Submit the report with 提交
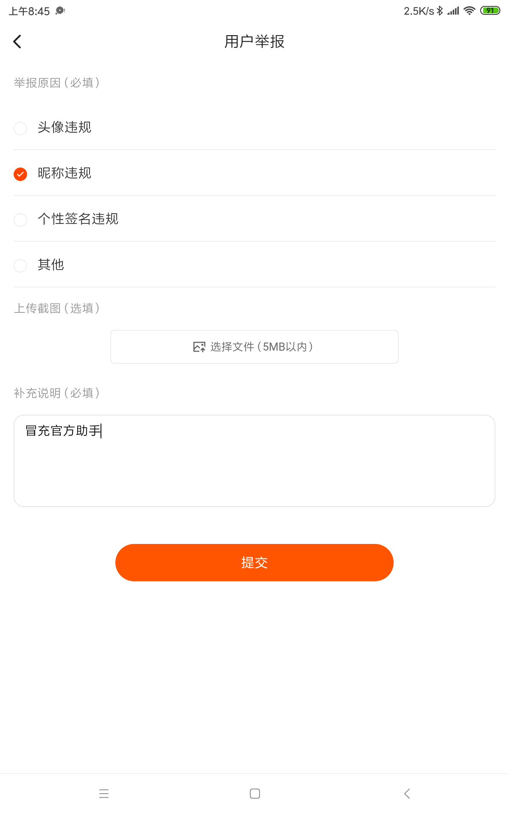The width and height of the screenshot is (509, 814). click(255, 562)
